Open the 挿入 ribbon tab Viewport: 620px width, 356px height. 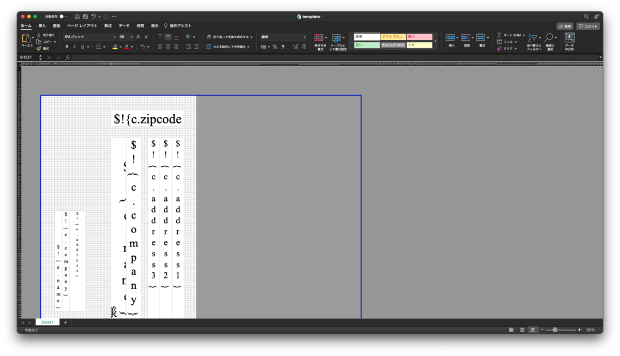point(42,26)
